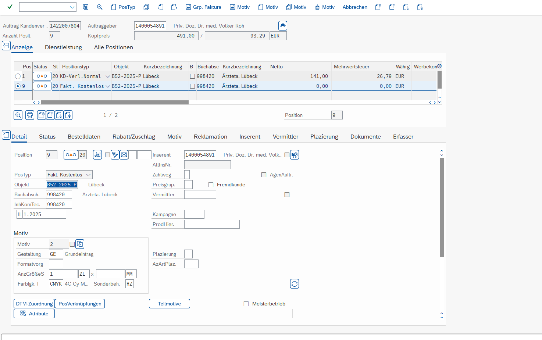
Task: Click the PosVerknüpfungen button
Action: point(80,304)
